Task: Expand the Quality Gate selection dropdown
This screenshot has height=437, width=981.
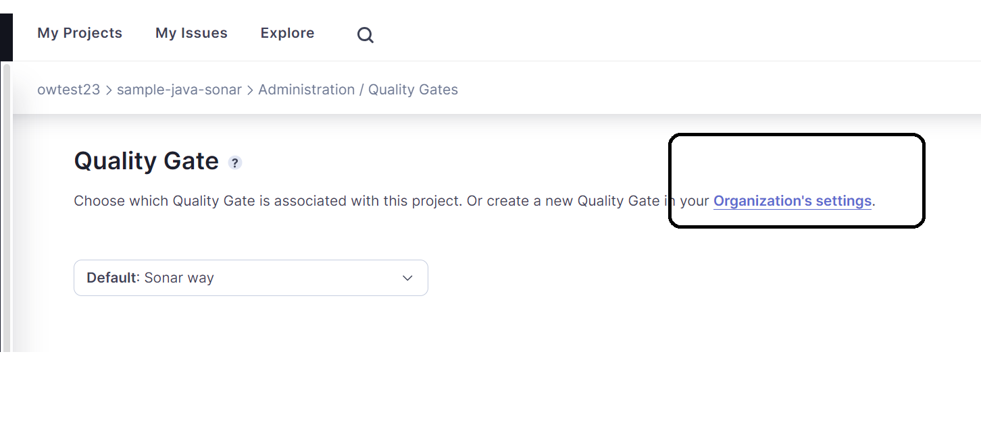Action: 251,278
